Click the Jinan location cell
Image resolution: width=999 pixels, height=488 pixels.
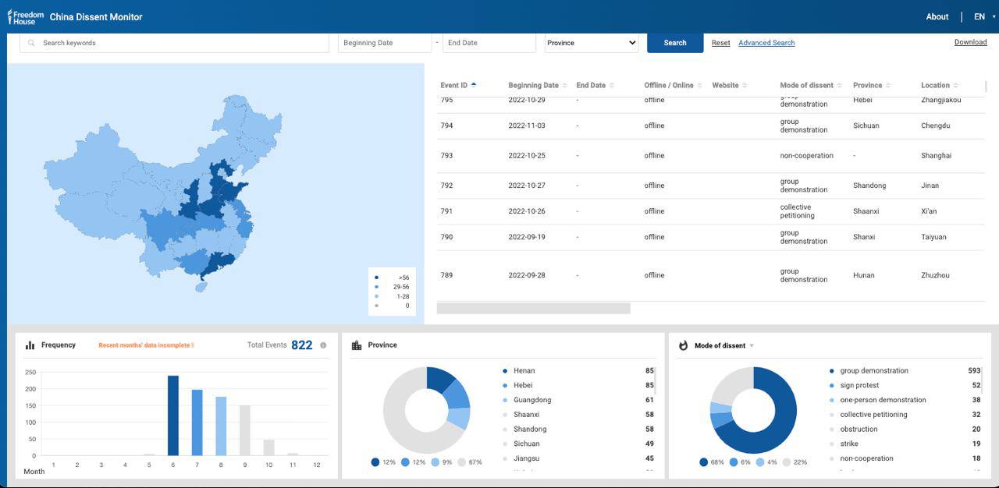click(x=930, y=186)
